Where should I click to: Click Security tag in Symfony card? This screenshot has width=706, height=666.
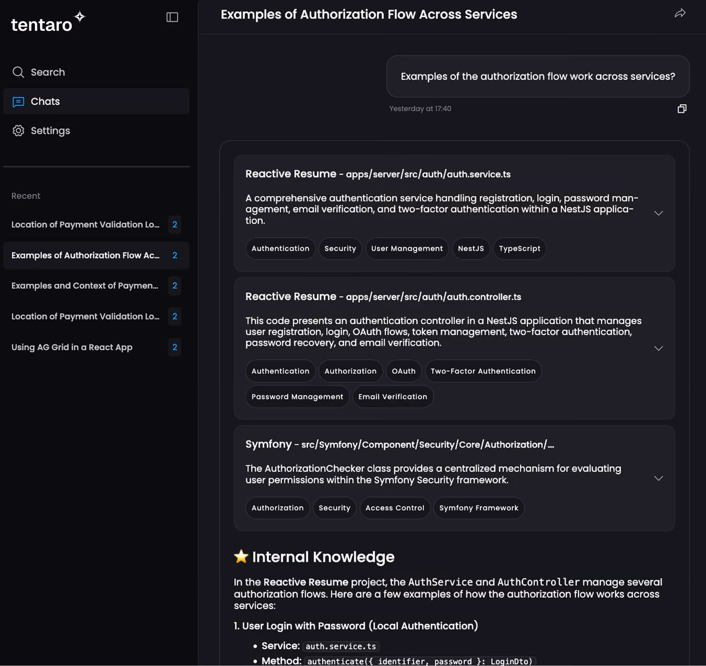click(334, 508)
